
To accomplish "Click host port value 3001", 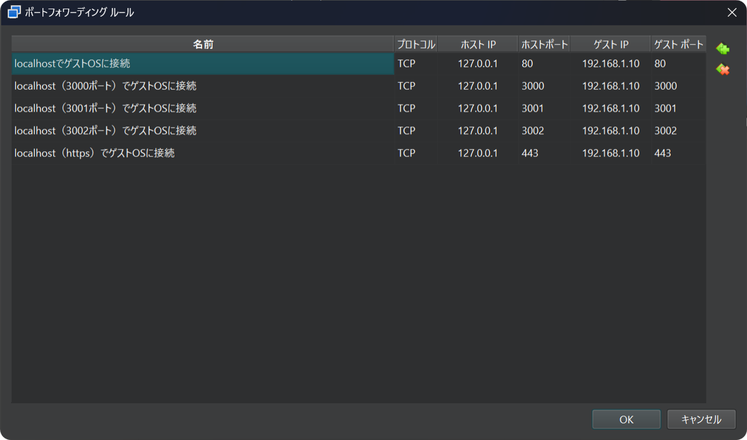I will pyautogui.click(x=533, y=108).
